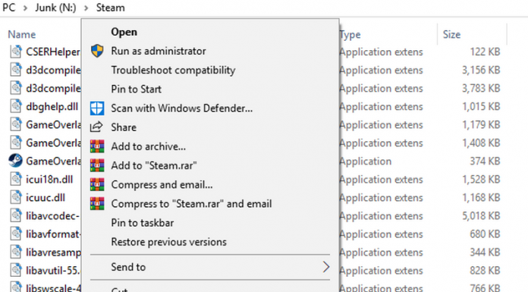528x292 pixels.
Task: Click WinRAR icon next to Add to archive...
Action: pos(97,146)
